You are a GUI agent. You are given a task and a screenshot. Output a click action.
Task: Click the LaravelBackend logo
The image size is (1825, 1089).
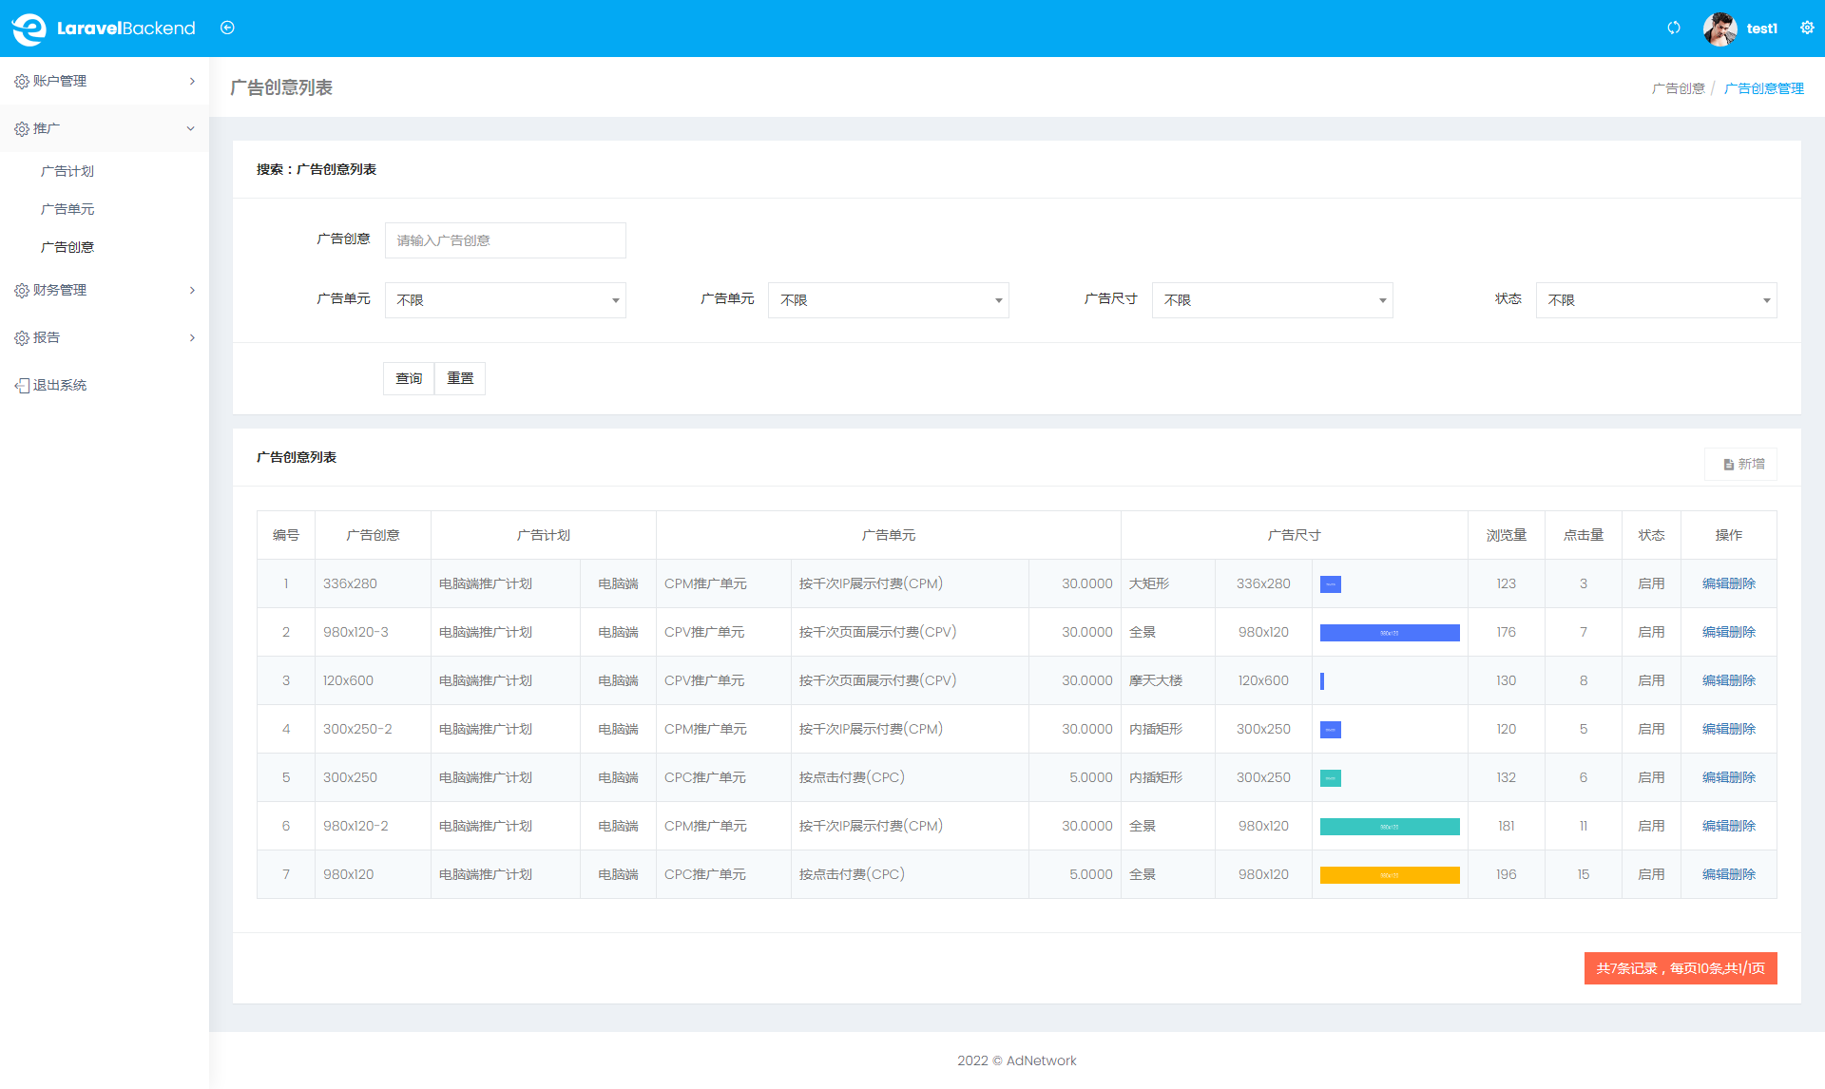point(104,29)
